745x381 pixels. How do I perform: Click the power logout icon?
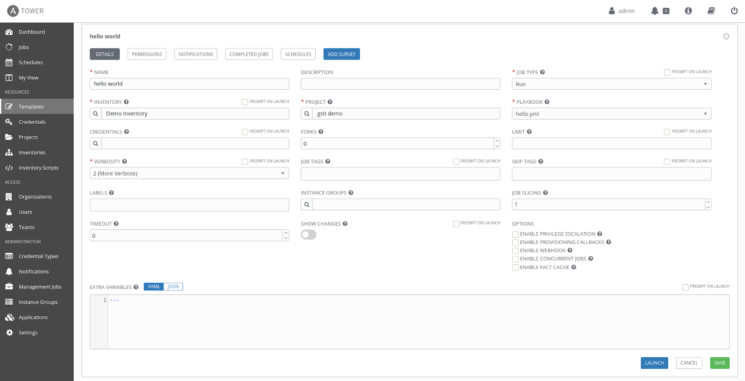[734, 11]
